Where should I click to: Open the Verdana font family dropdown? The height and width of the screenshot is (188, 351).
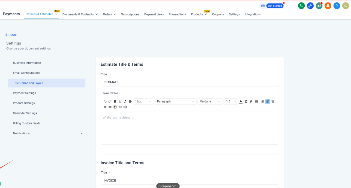(210, 101)
